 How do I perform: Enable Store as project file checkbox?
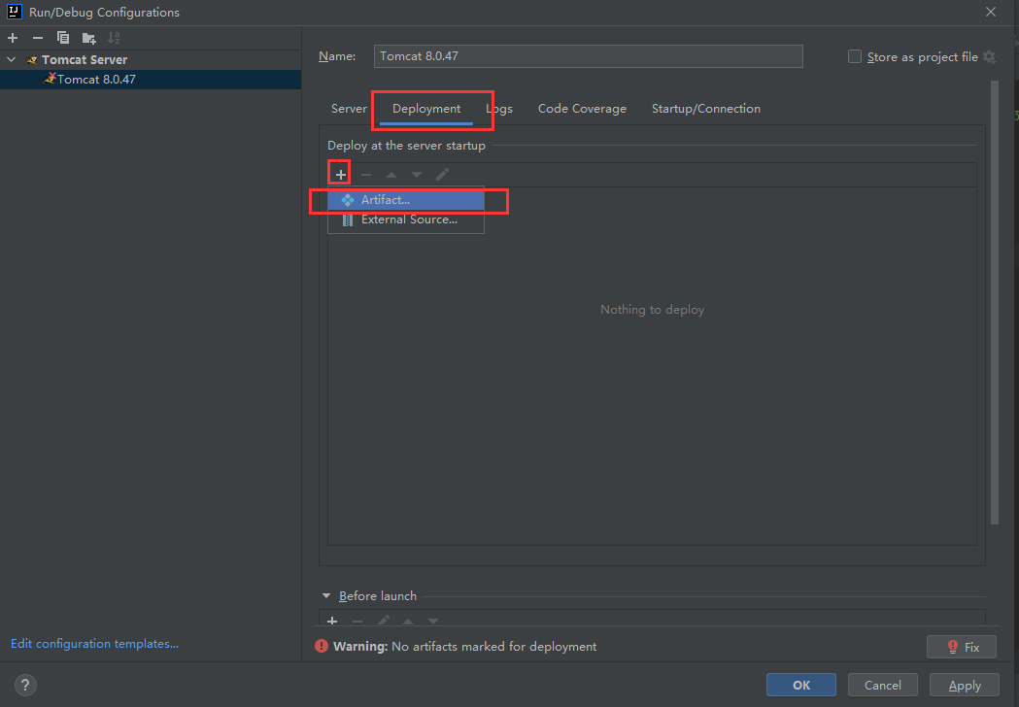tap(855, 56)
